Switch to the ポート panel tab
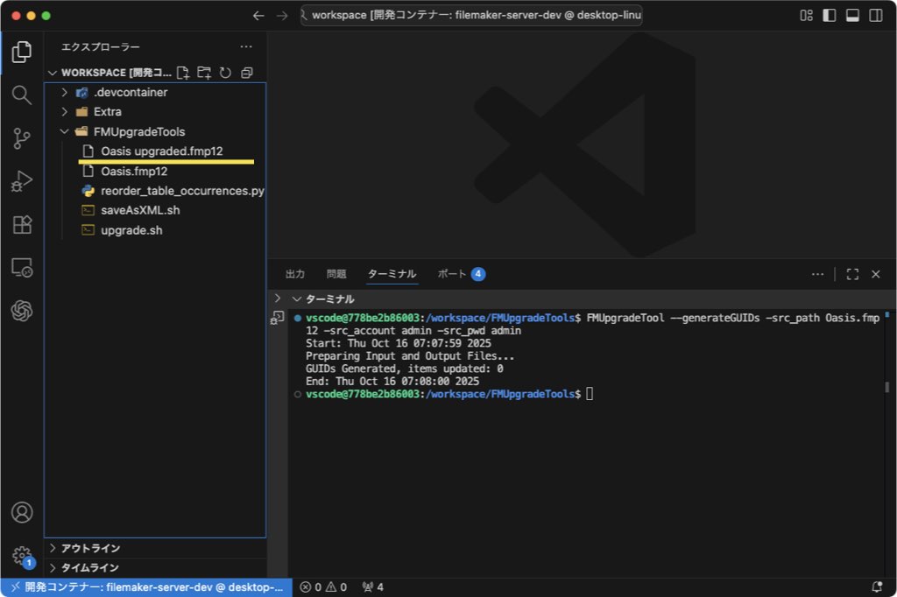 click(x=452, y=274)
